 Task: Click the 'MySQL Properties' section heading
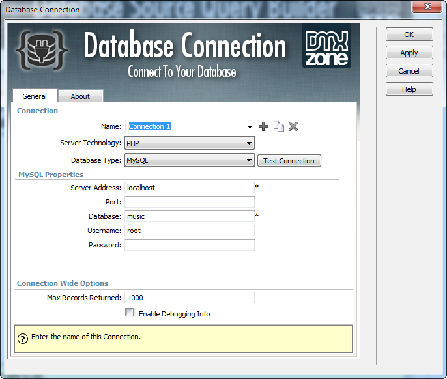51,175
